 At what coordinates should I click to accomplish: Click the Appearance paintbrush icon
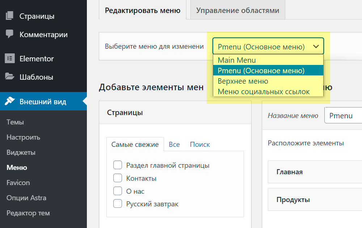click(x=10, y=101)
